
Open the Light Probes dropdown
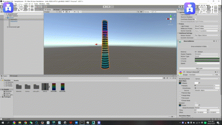coord(207,26)
